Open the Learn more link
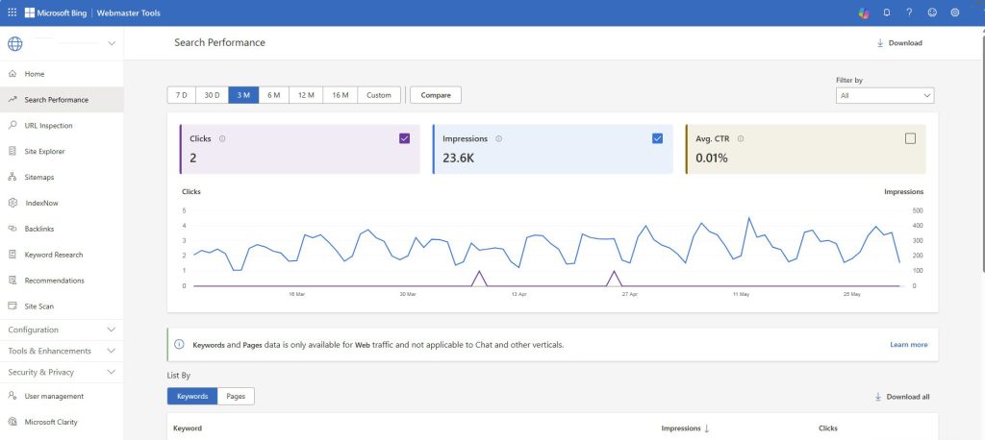The image size is (985, 440). (908, 344)
